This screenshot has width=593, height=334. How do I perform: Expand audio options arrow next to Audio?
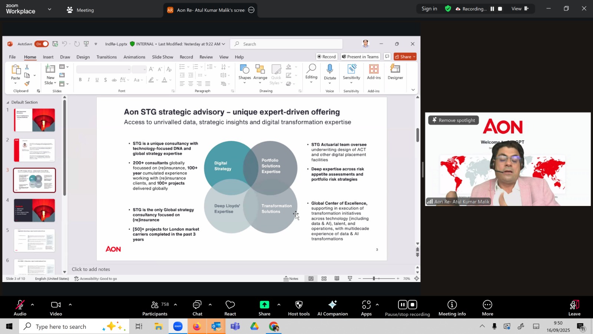33,305
